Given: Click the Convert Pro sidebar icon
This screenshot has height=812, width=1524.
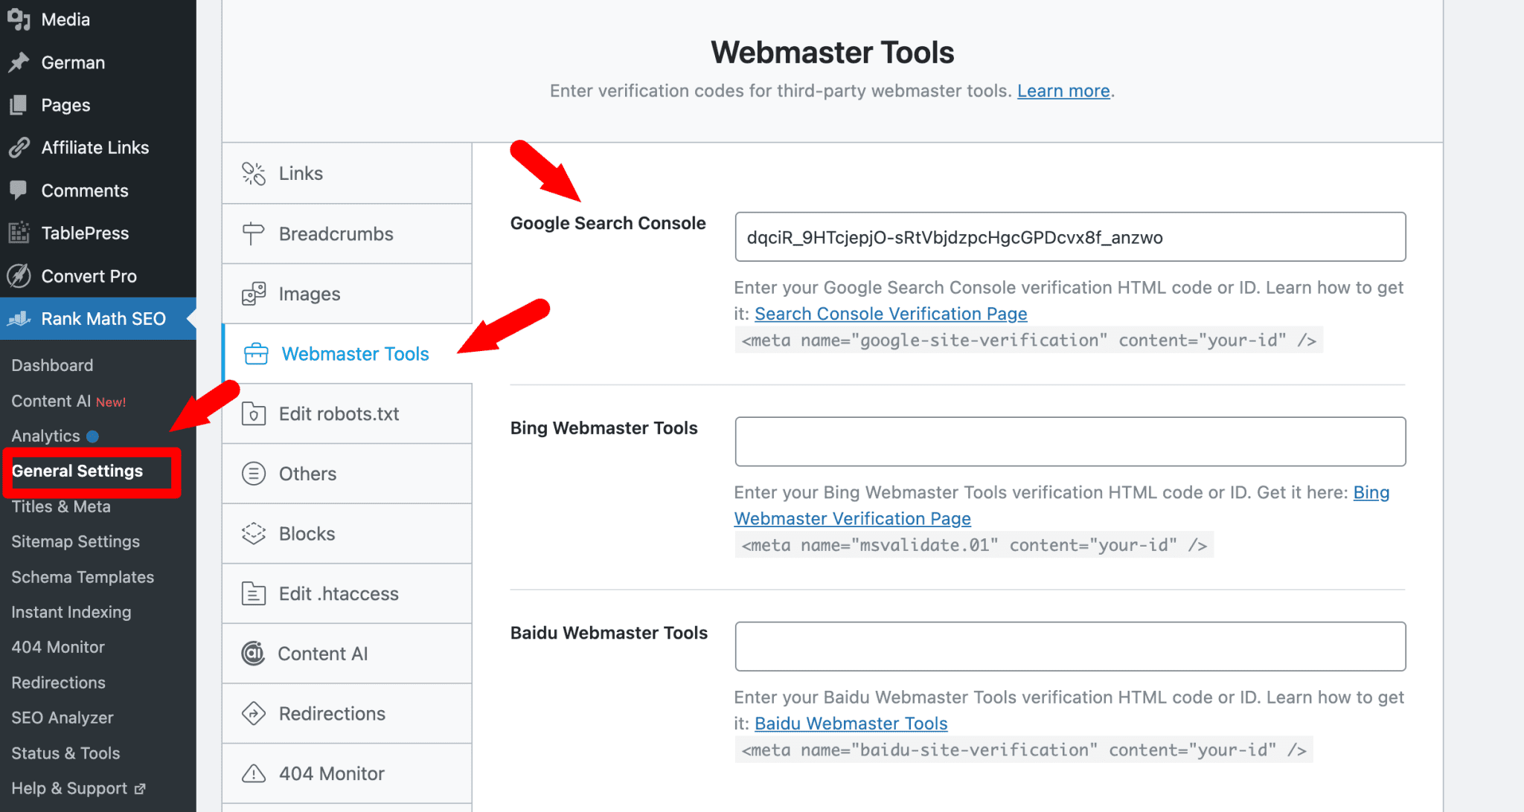Looking at the screenshot, I should tap(19, 276).
